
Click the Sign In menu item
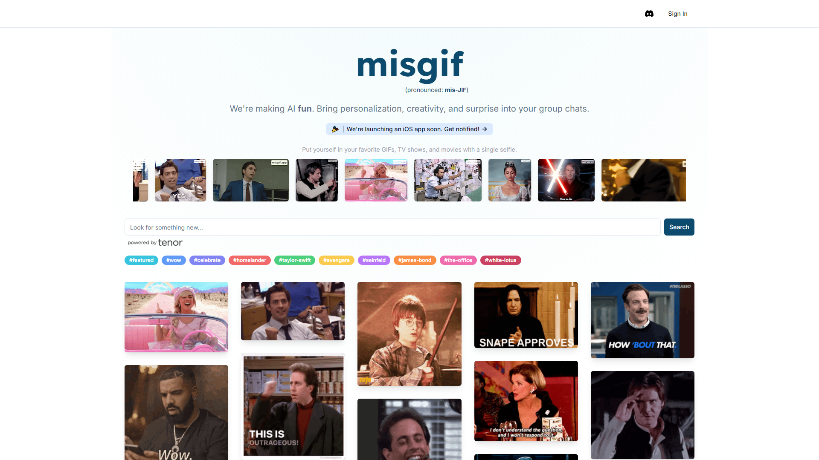pyautogui.click(x=677, y=14)
